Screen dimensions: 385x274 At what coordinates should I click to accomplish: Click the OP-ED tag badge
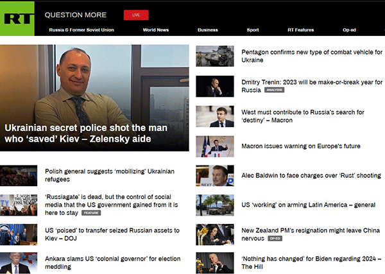(x=275, y=239)
